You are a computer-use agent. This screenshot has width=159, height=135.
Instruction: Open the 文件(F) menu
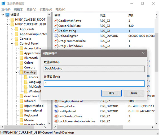point(6,10)
